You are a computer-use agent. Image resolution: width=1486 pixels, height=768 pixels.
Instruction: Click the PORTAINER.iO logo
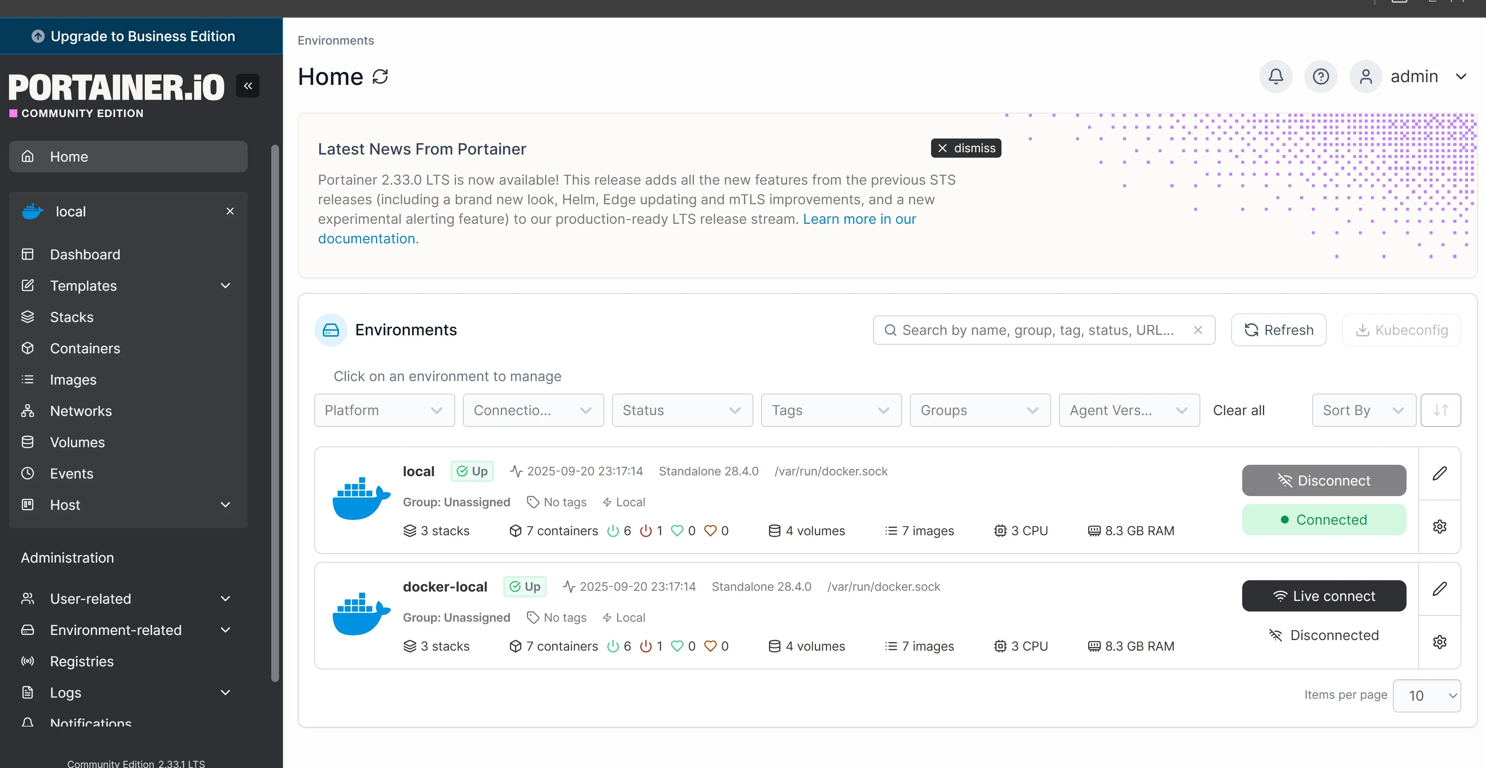[116, 87]
